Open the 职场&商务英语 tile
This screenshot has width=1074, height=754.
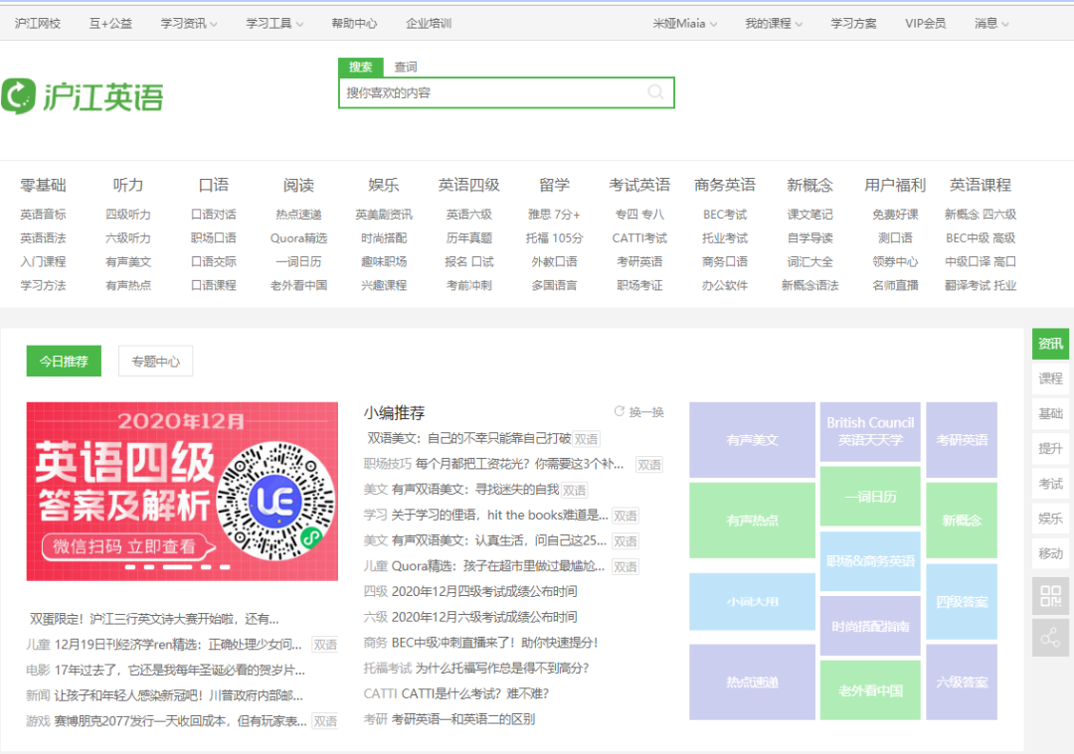click(x=870, y=561)
